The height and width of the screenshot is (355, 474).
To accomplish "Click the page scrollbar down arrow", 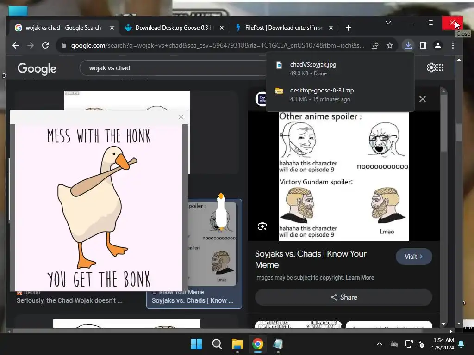I will point(459,324).
